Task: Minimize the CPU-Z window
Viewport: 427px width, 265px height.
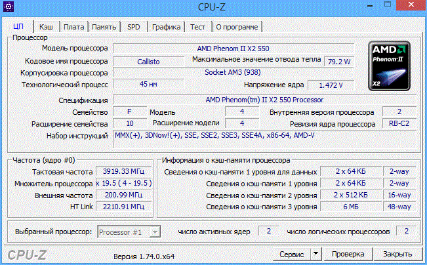Action: click(370, 5)
